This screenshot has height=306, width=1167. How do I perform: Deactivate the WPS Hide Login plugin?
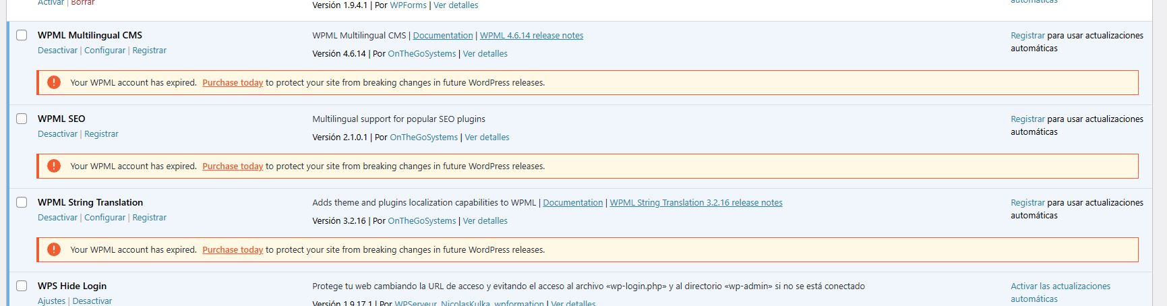[x=92, y=301]
